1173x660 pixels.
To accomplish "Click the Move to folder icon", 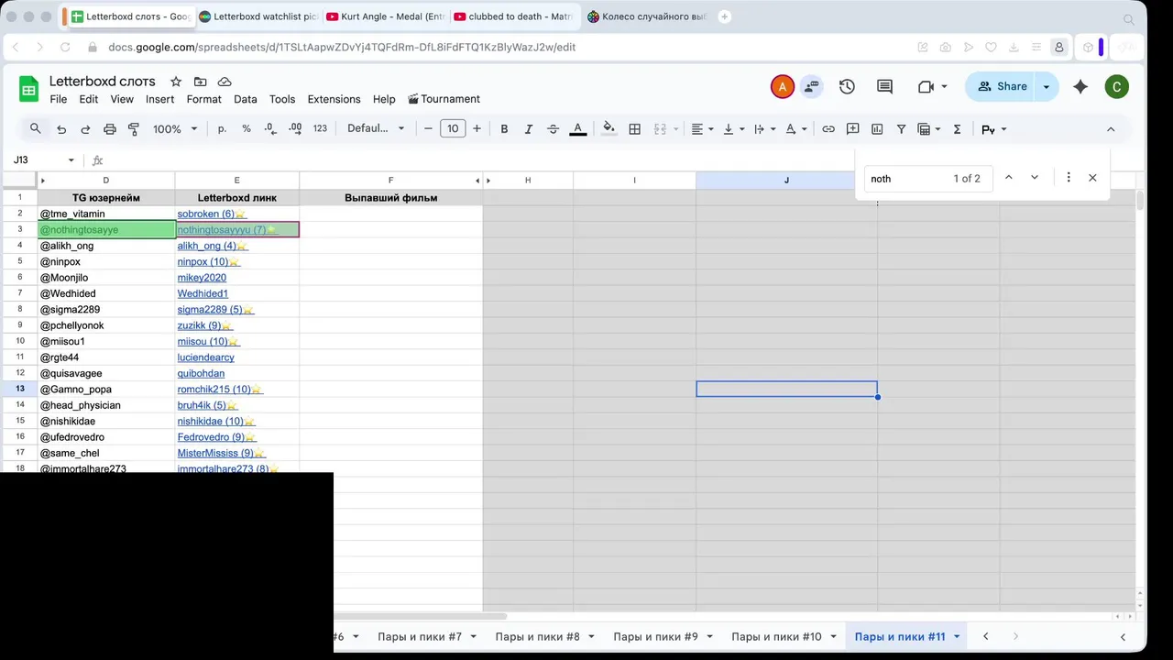I will tap(200, 82).
